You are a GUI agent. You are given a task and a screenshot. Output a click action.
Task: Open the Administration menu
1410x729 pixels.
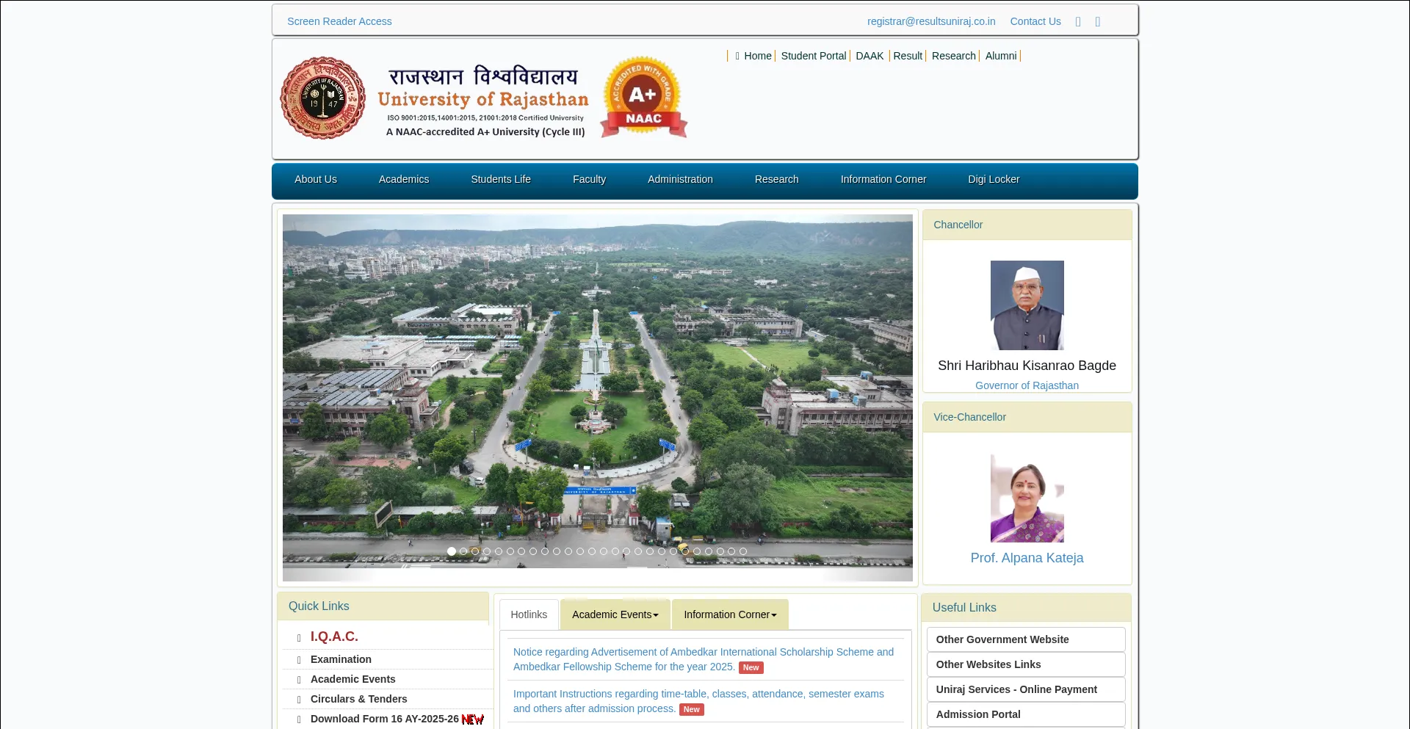(x=680, y=179)
